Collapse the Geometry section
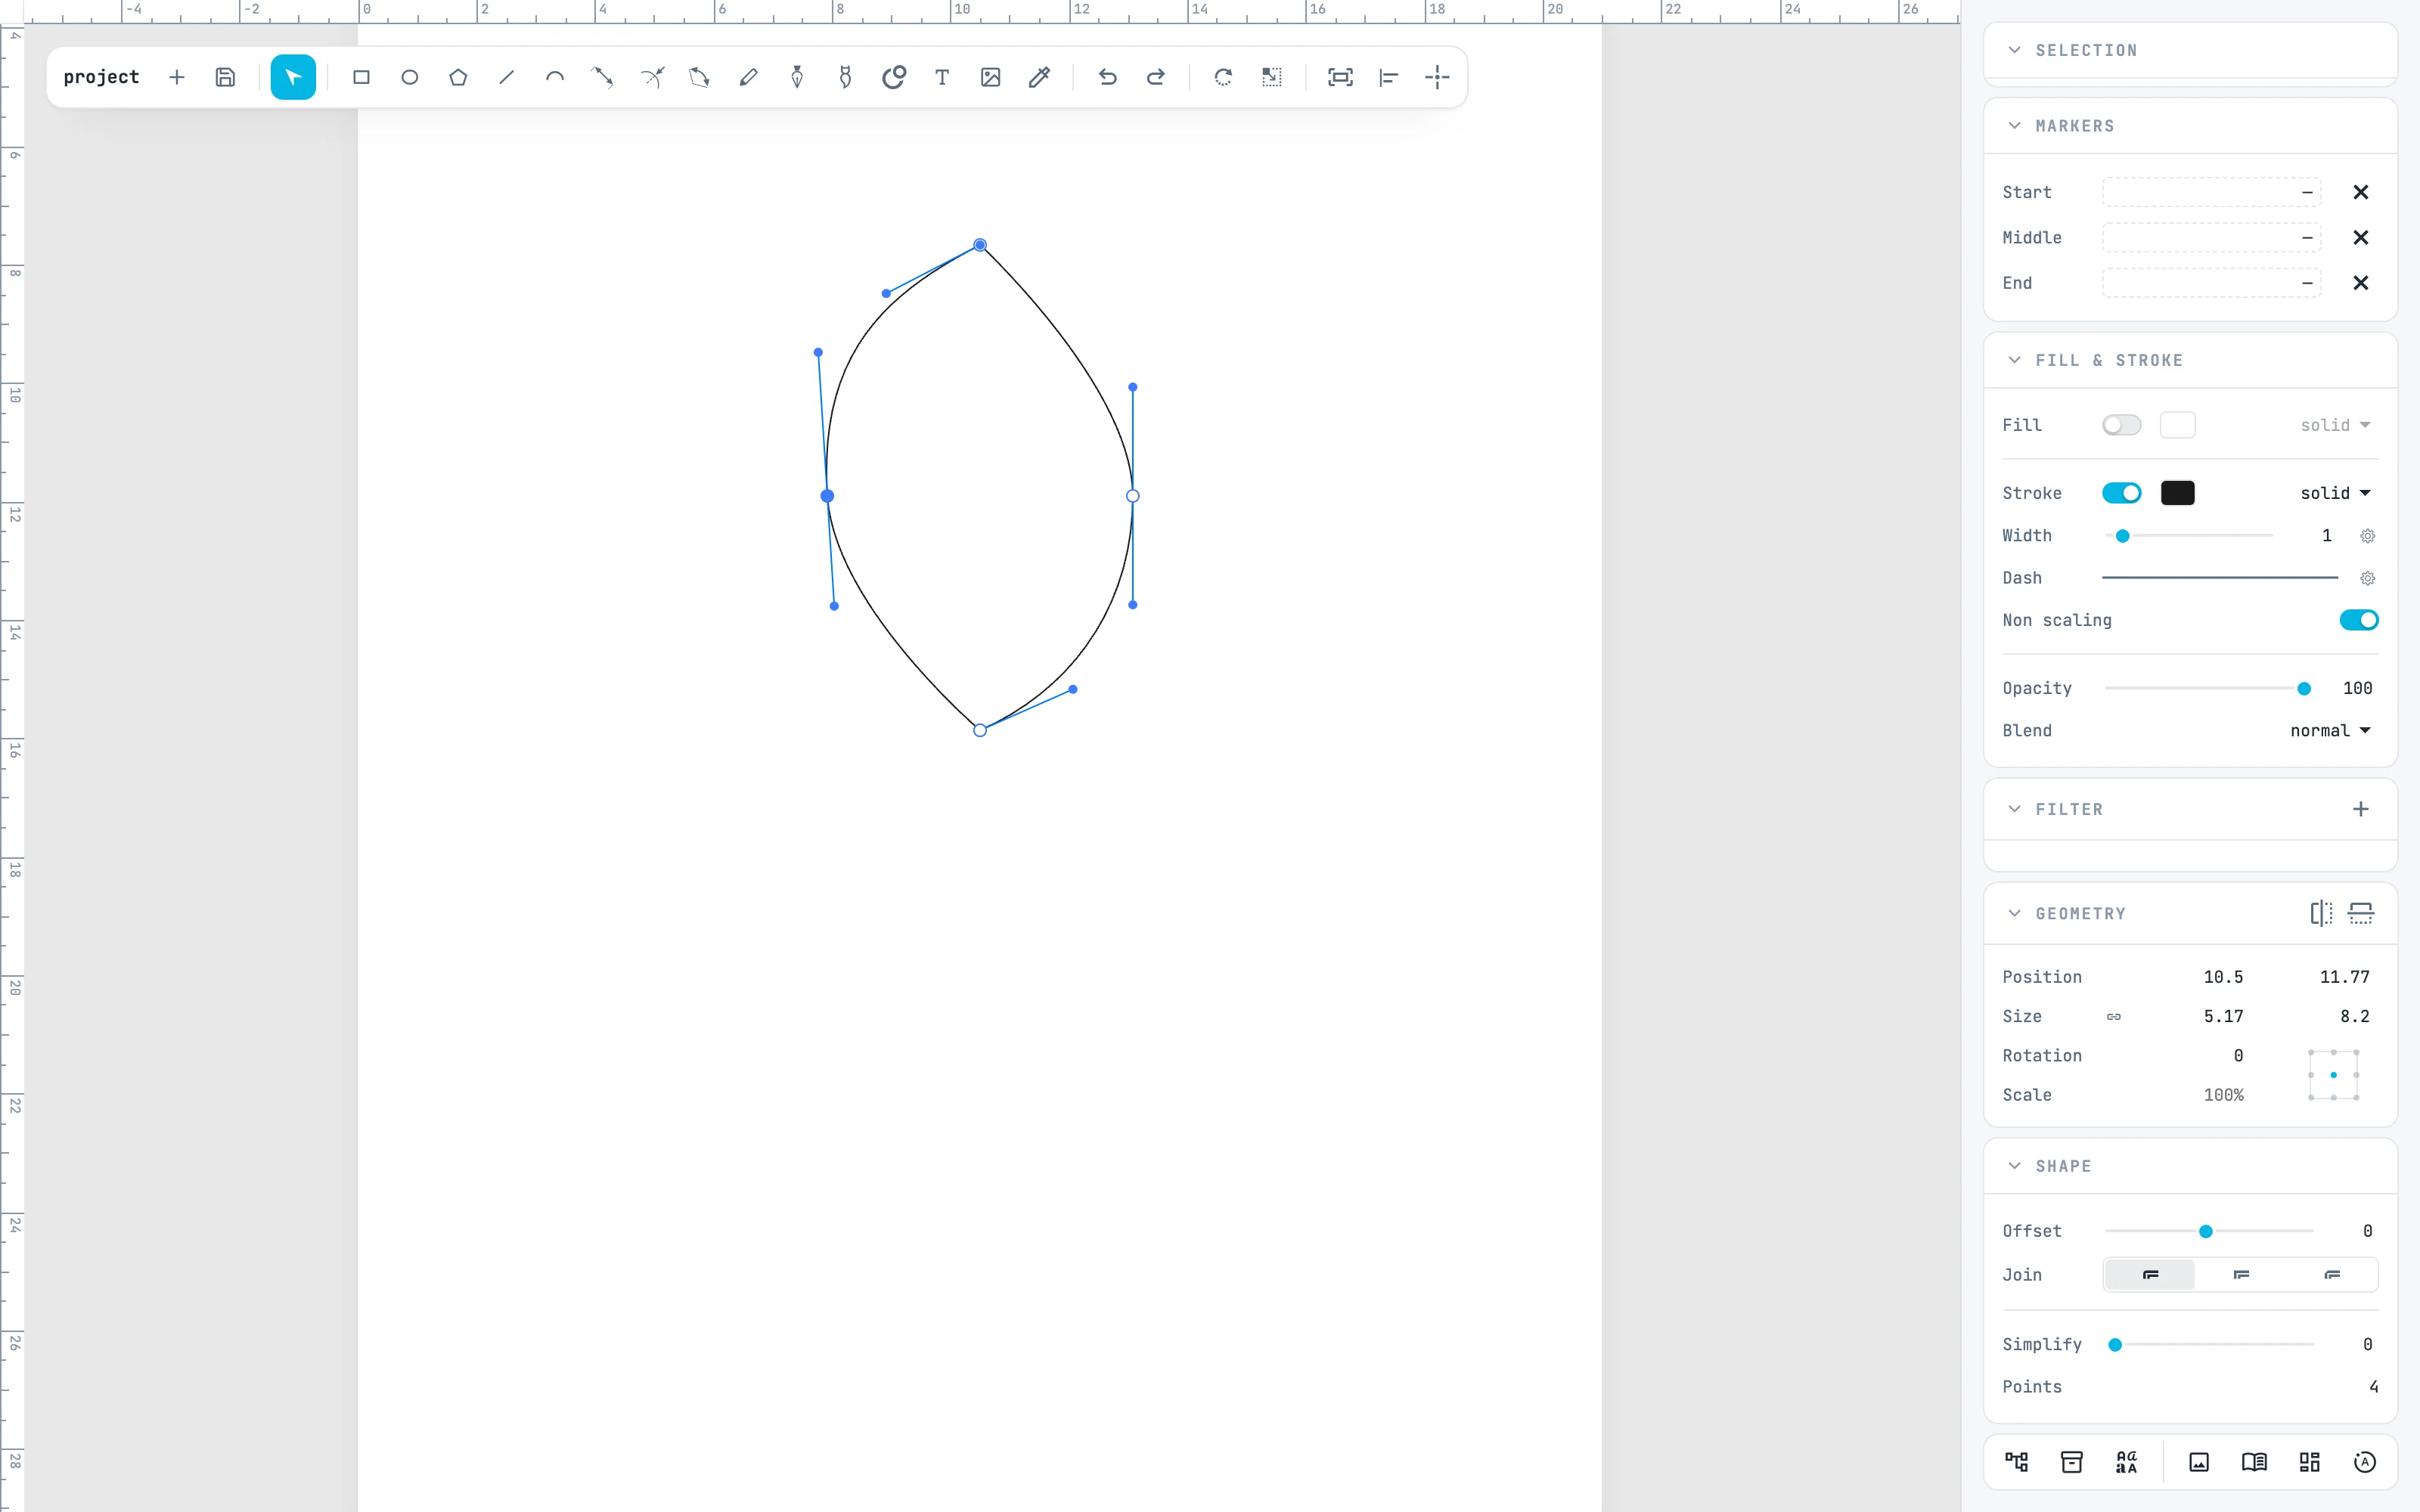2420x1512 pixels. click(2014, 913)
